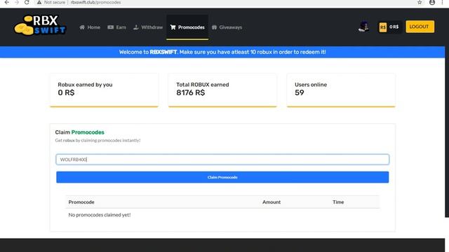Open the Earn nav item
449x252 pixels.
tap(117, 27)
